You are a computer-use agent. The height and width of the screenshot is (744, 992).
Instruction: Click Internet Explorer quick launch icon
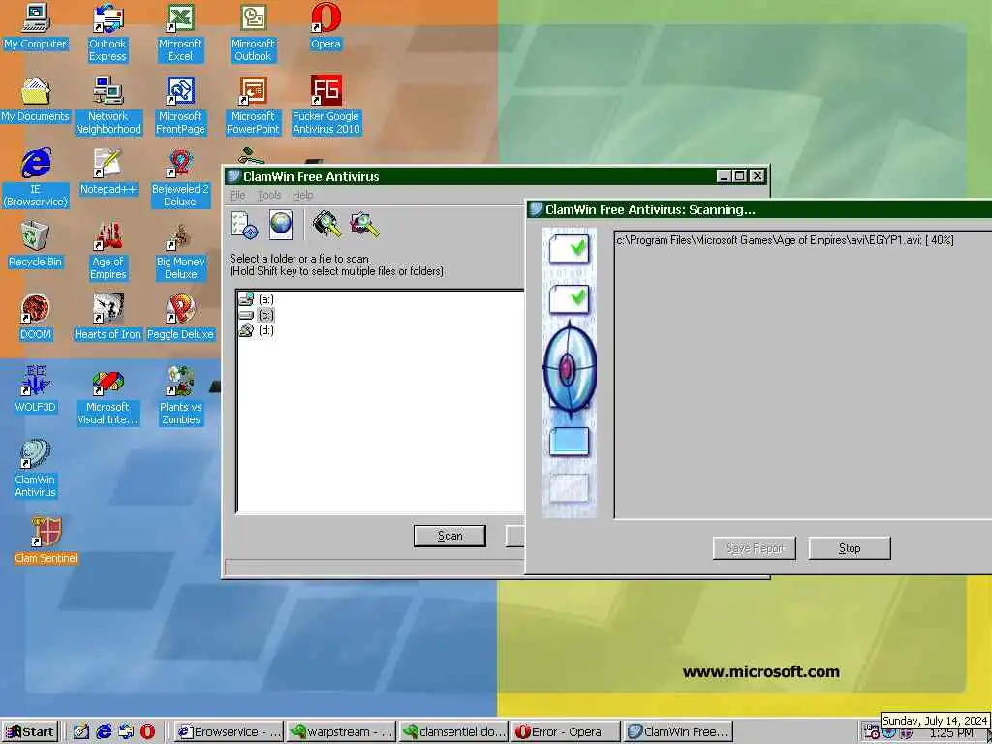coord(104,732)
